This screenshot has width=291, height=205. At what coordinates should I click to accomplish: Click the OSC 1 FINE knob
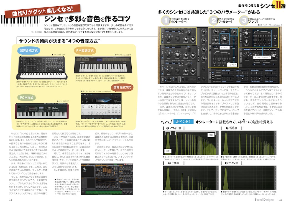[193, 39]
